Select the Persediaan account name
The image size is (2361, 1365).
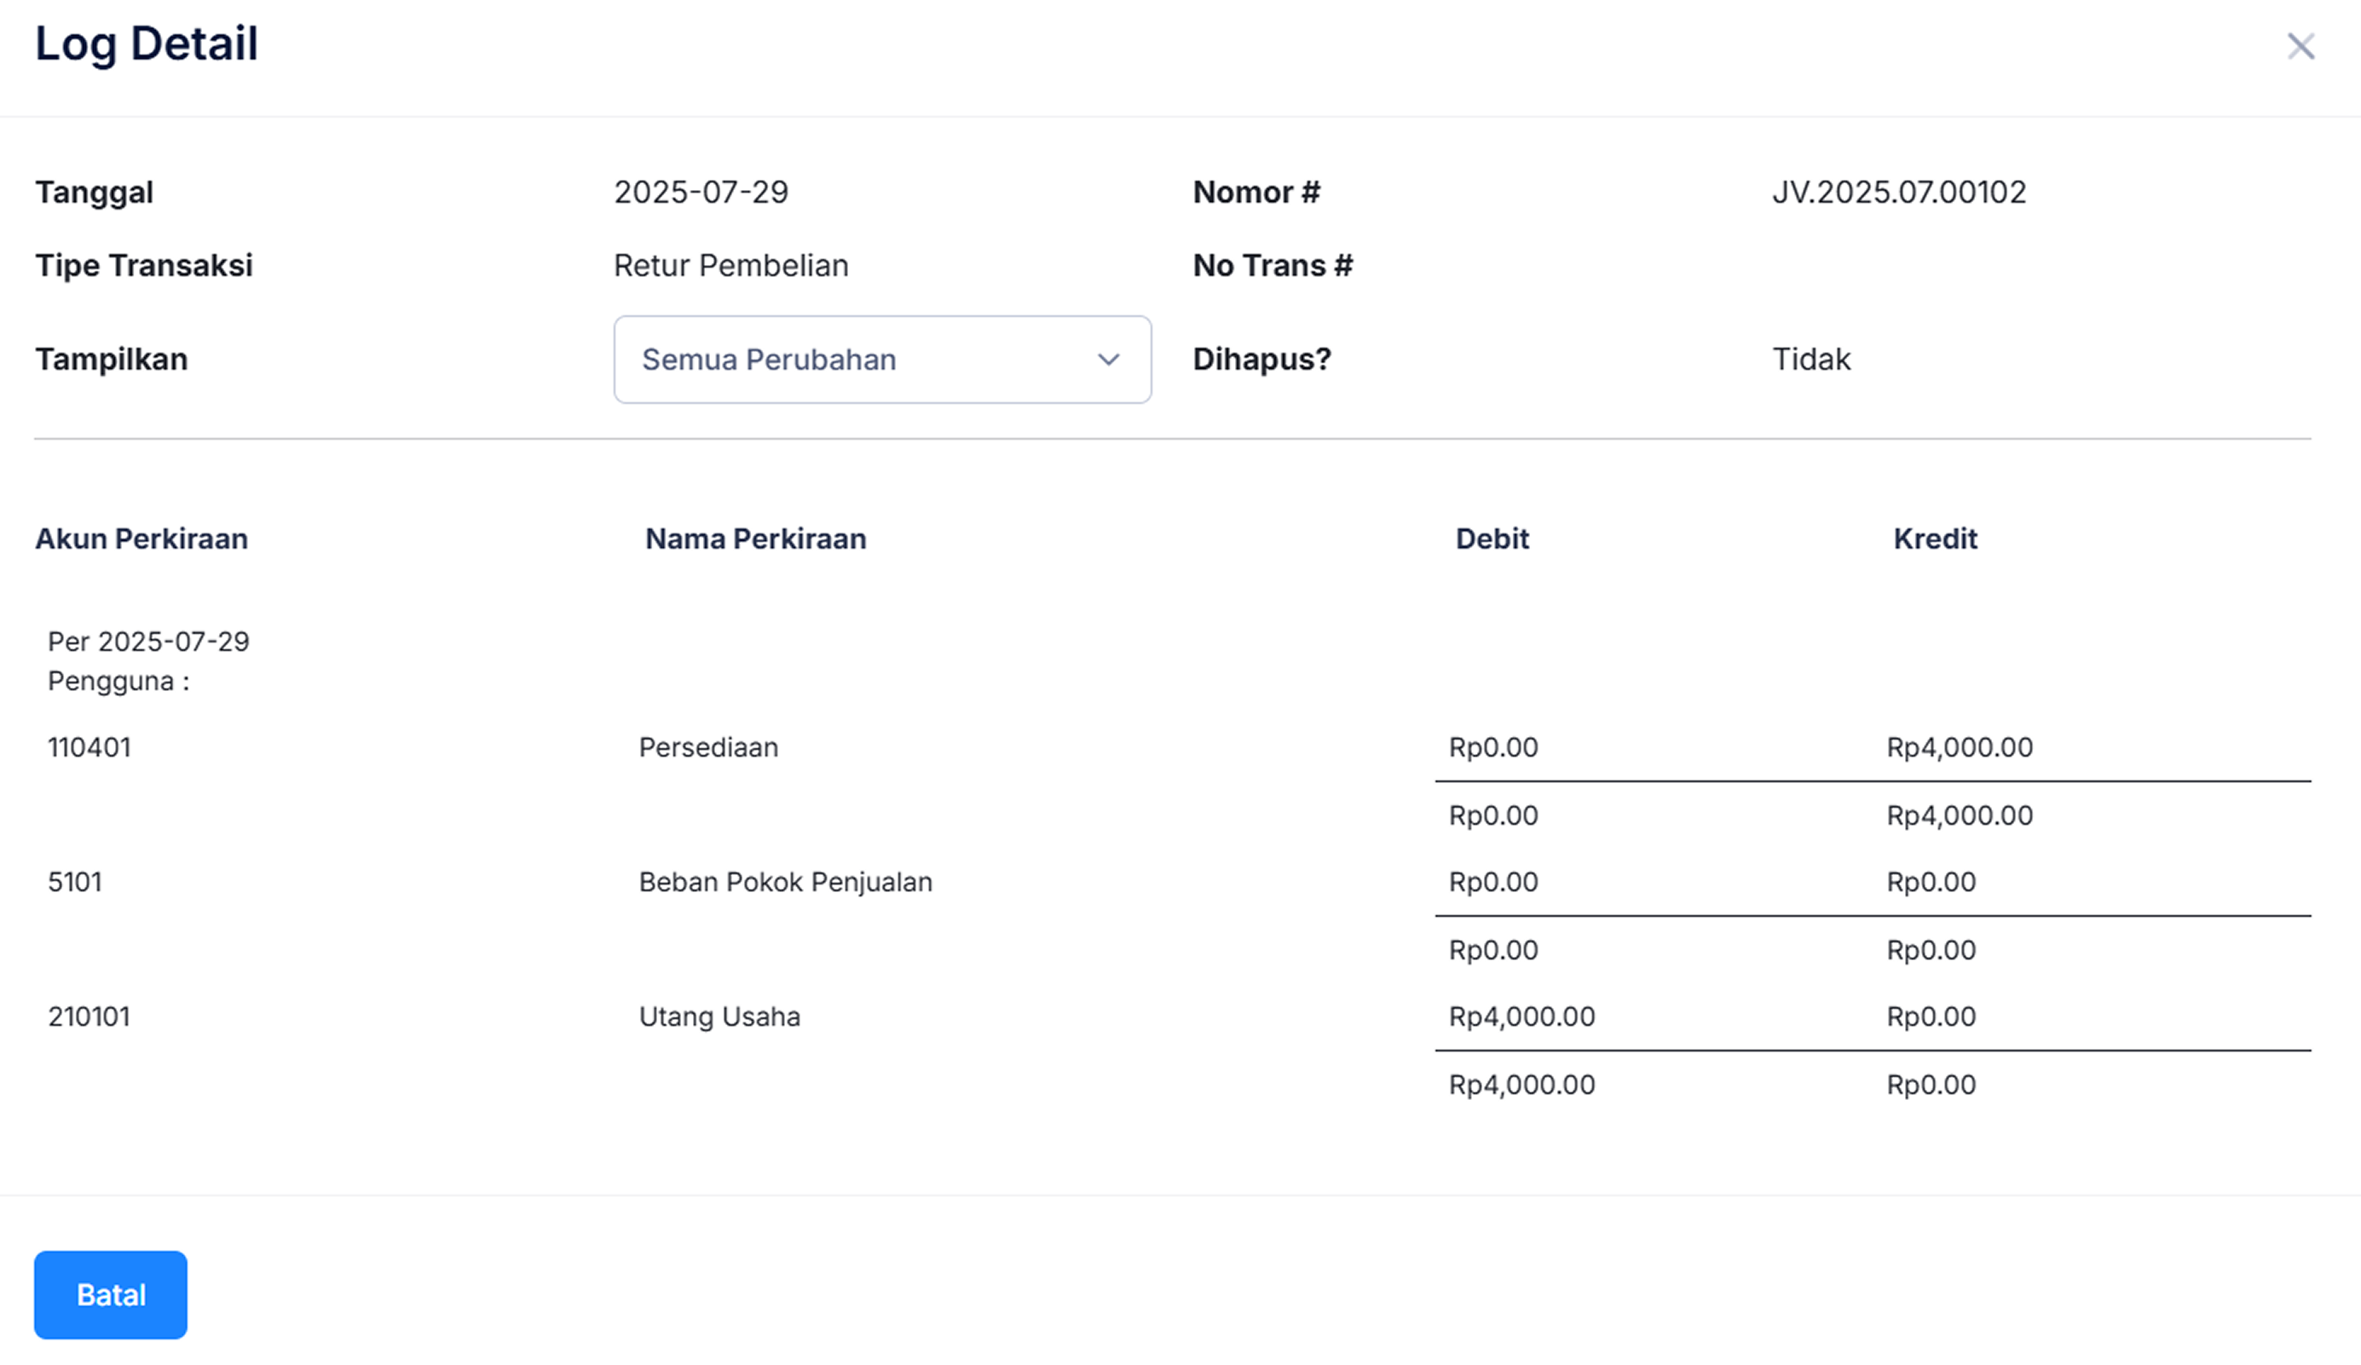coord(708,747)
